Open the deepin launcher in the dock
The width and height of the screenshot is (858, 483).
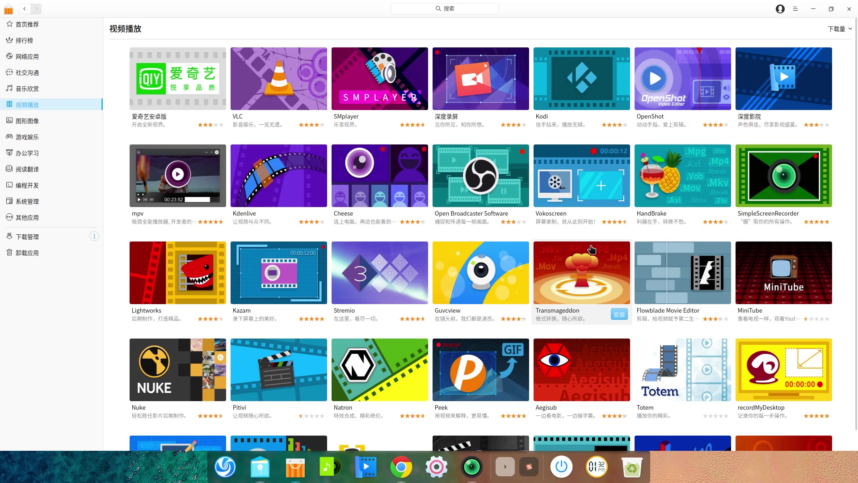coord(225,467)
